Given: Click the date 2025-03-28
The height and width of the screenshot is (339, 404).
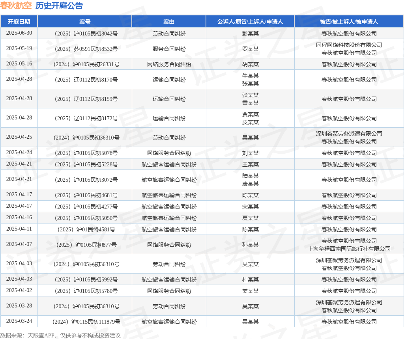Looking at the screenshot, I should click(x=19, y=306).
